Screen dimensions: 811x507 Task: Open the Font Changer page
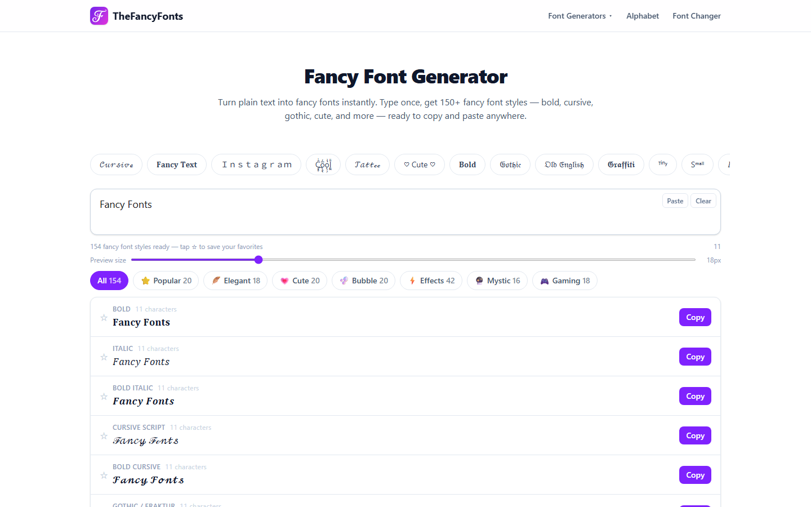click(697, 16)
